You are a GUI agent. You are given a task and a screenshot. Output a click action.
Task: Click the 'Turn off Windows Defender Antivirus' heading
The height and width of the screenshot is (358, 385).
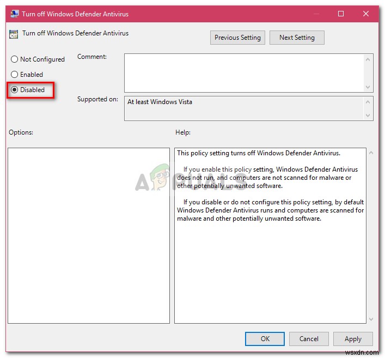[x=75, y=33]
